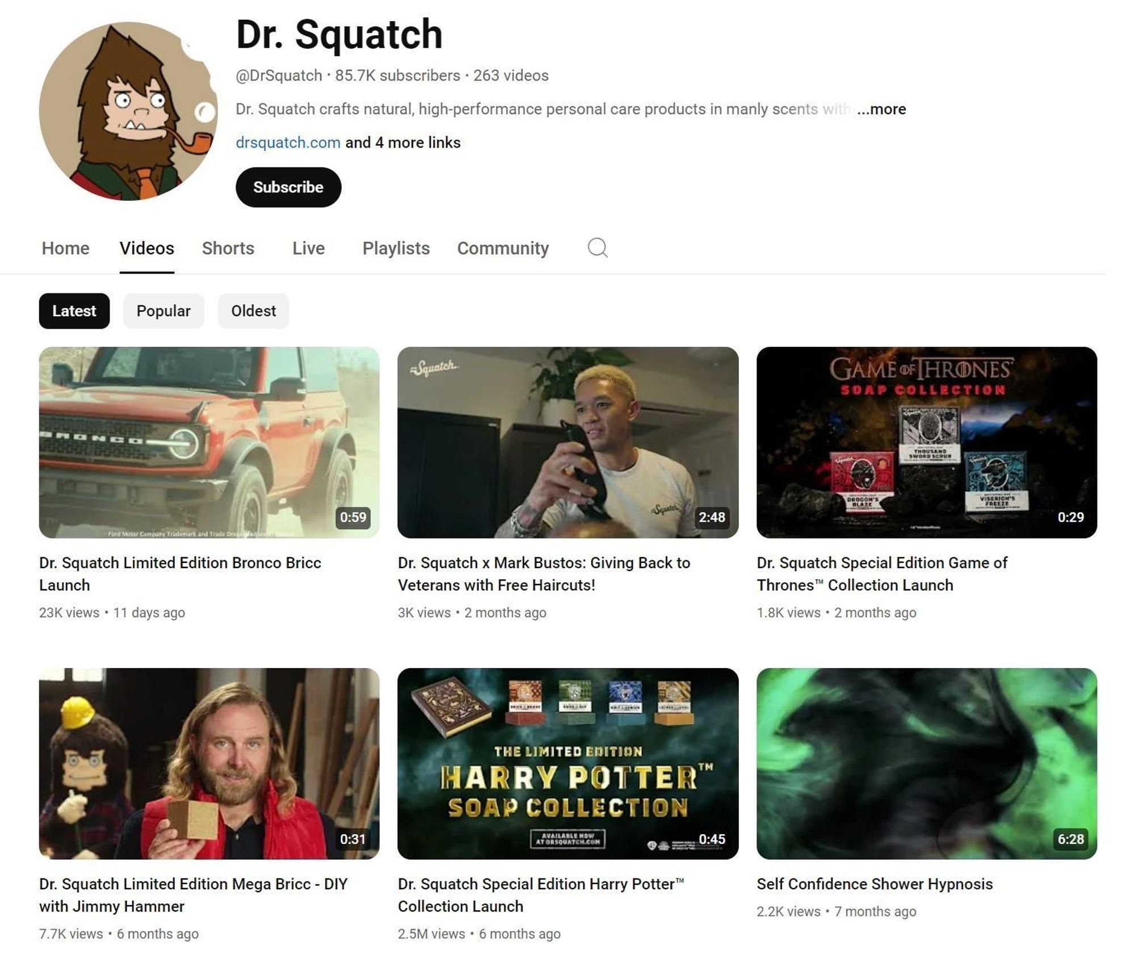1135x975 pixels.
Task: Select the Latest sort chip
Action: tap(74, 311)
